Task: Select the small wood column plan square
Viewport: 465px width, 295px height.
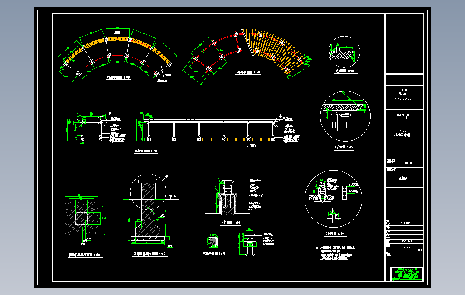Action: (213, 241)
